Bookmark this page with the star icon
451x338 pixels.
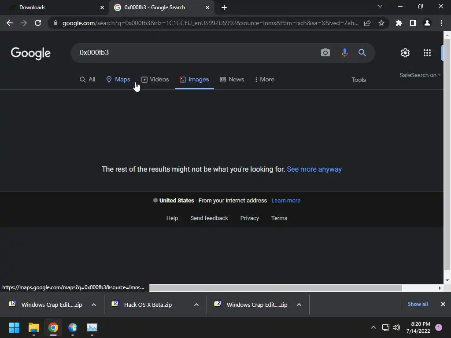(381, 23)
